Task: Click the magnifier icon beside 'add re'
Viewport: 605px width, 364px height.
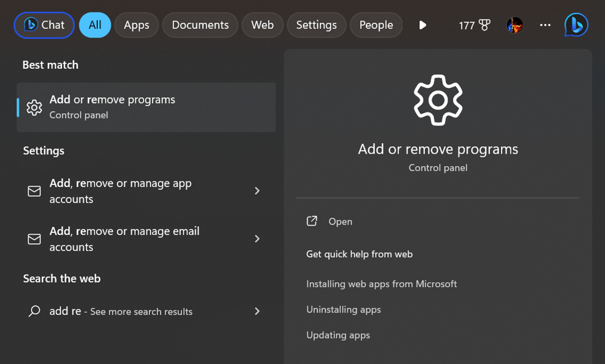Action: 34,311
